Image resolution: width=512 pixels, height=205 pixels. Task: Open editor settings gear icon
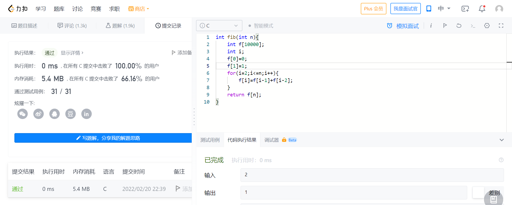[487, 26]
